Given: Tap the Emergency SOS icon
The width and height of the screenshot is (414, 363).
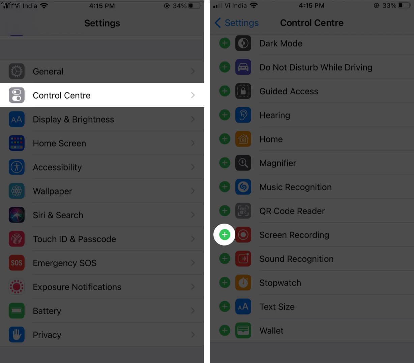Looking at the screenshot, I should coord(17,263).
